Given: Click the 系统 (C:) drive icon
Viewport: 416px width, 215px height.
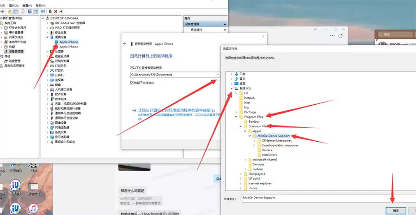Looking at the screenshot, I should coord(236,89).
